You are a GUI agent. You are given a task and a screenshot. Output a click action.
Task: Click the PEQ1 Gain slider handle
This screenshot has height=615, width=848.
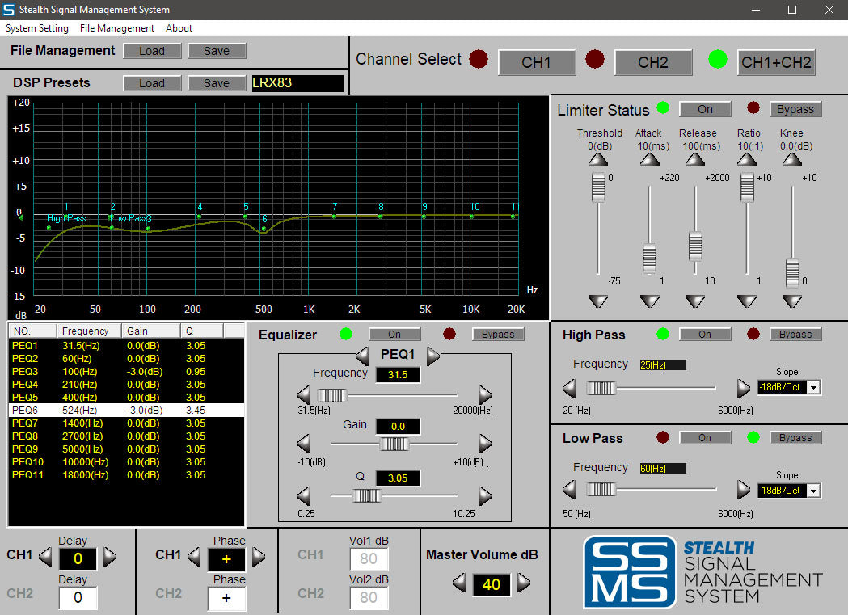(x=394, y=444)
